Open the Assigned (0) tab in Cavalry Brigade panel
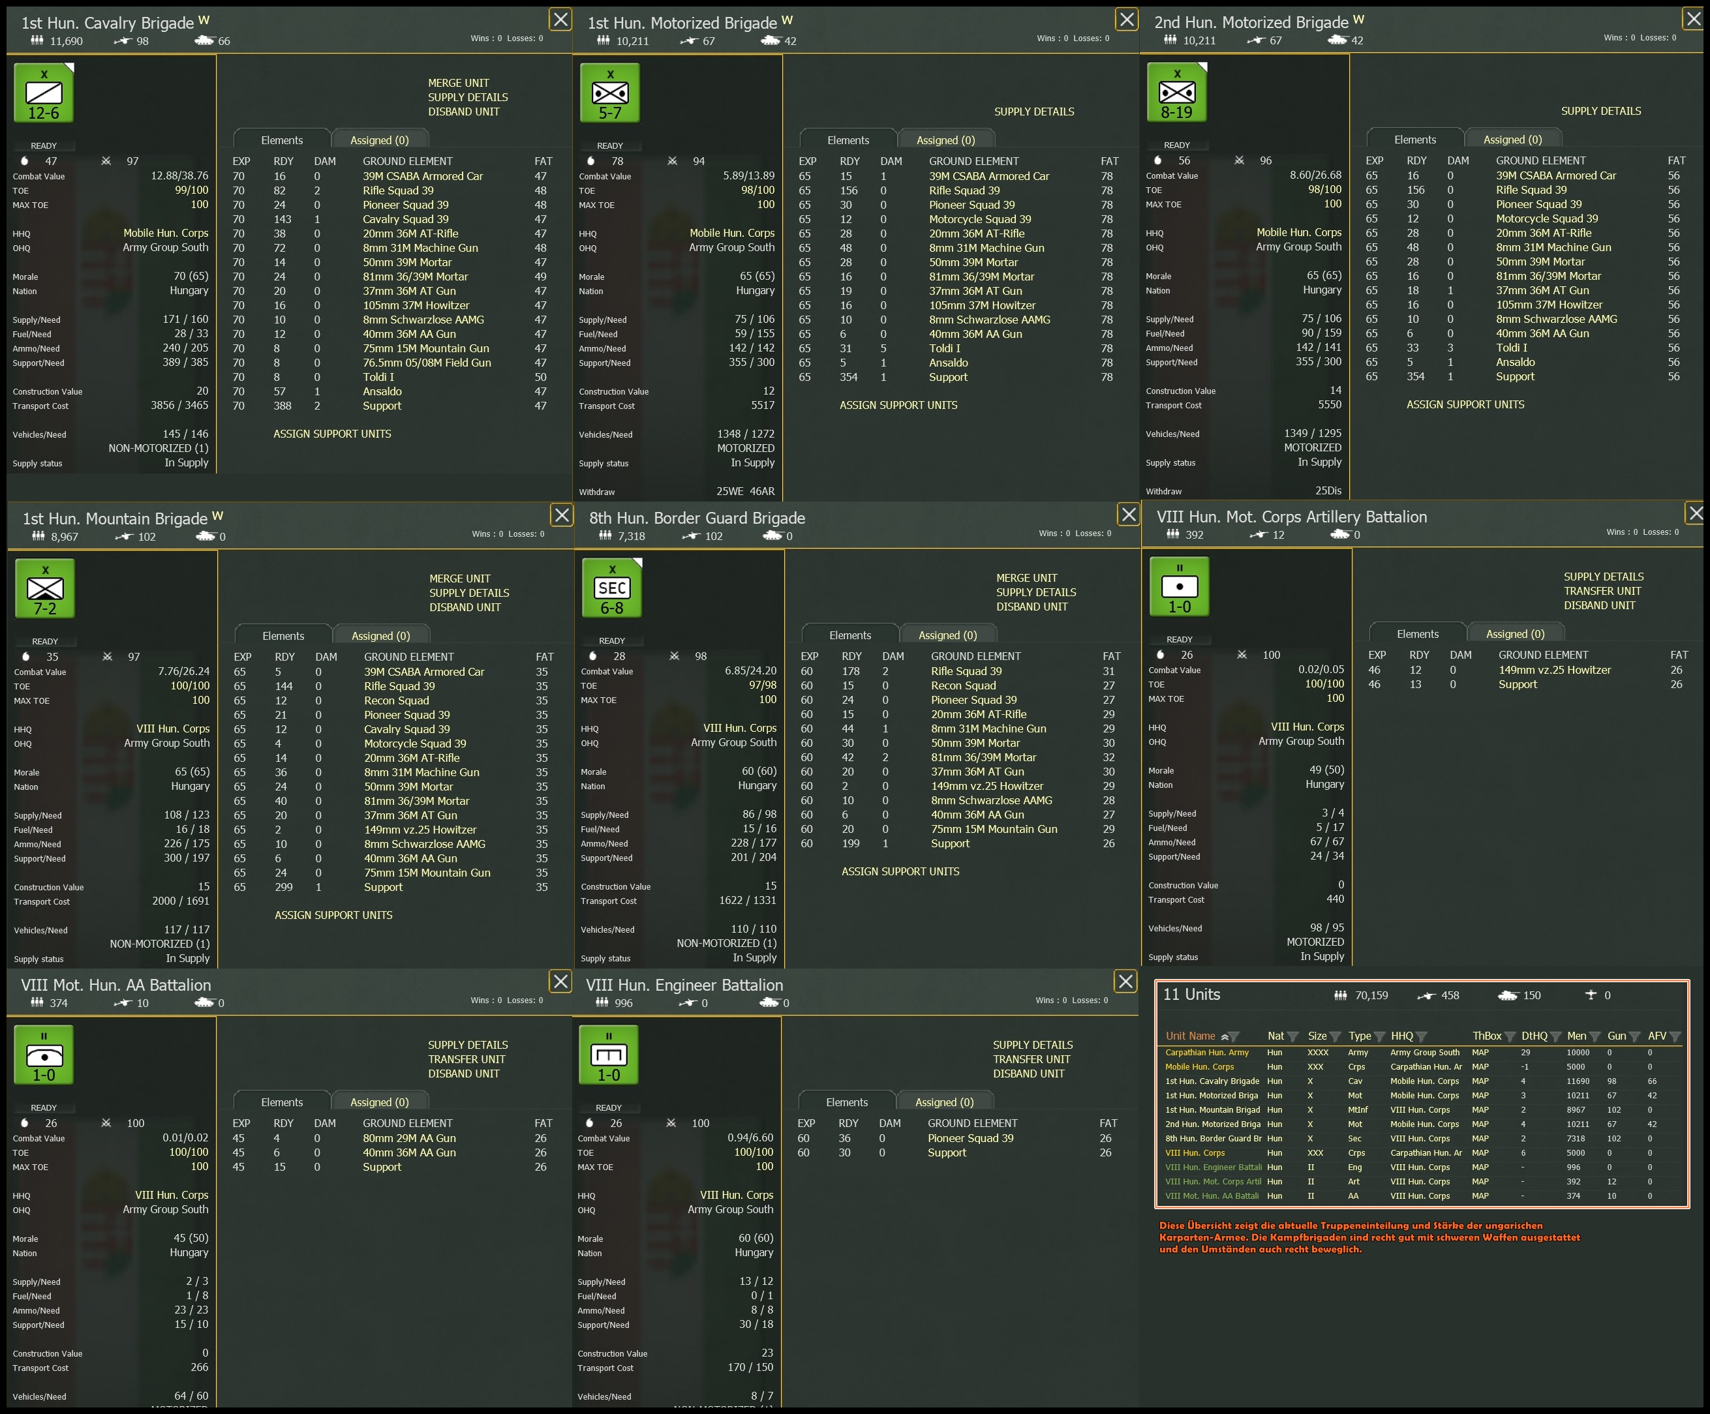 point(380,140)
